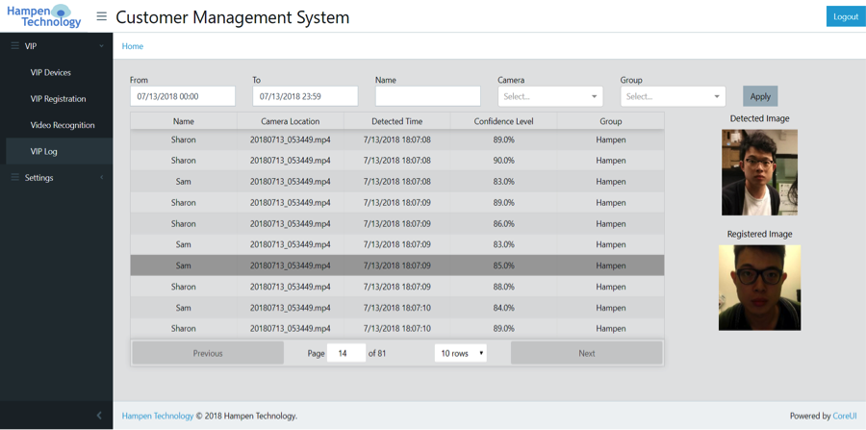Click the Home breadcrumb link

[x=133, y=46]
